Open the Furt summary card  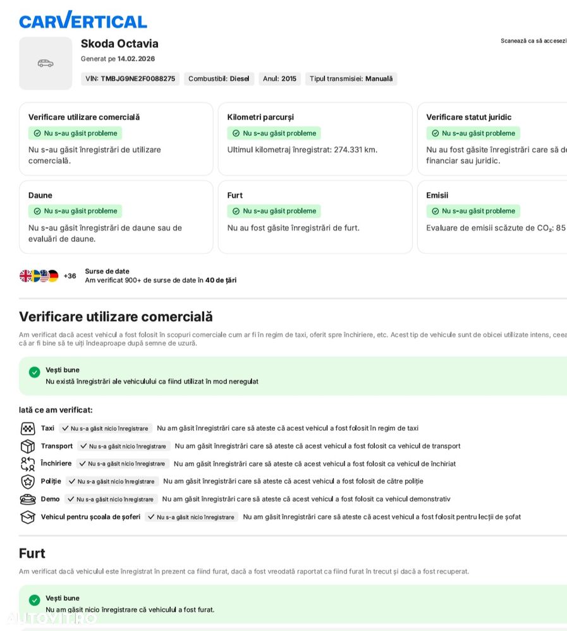[315, 217]
